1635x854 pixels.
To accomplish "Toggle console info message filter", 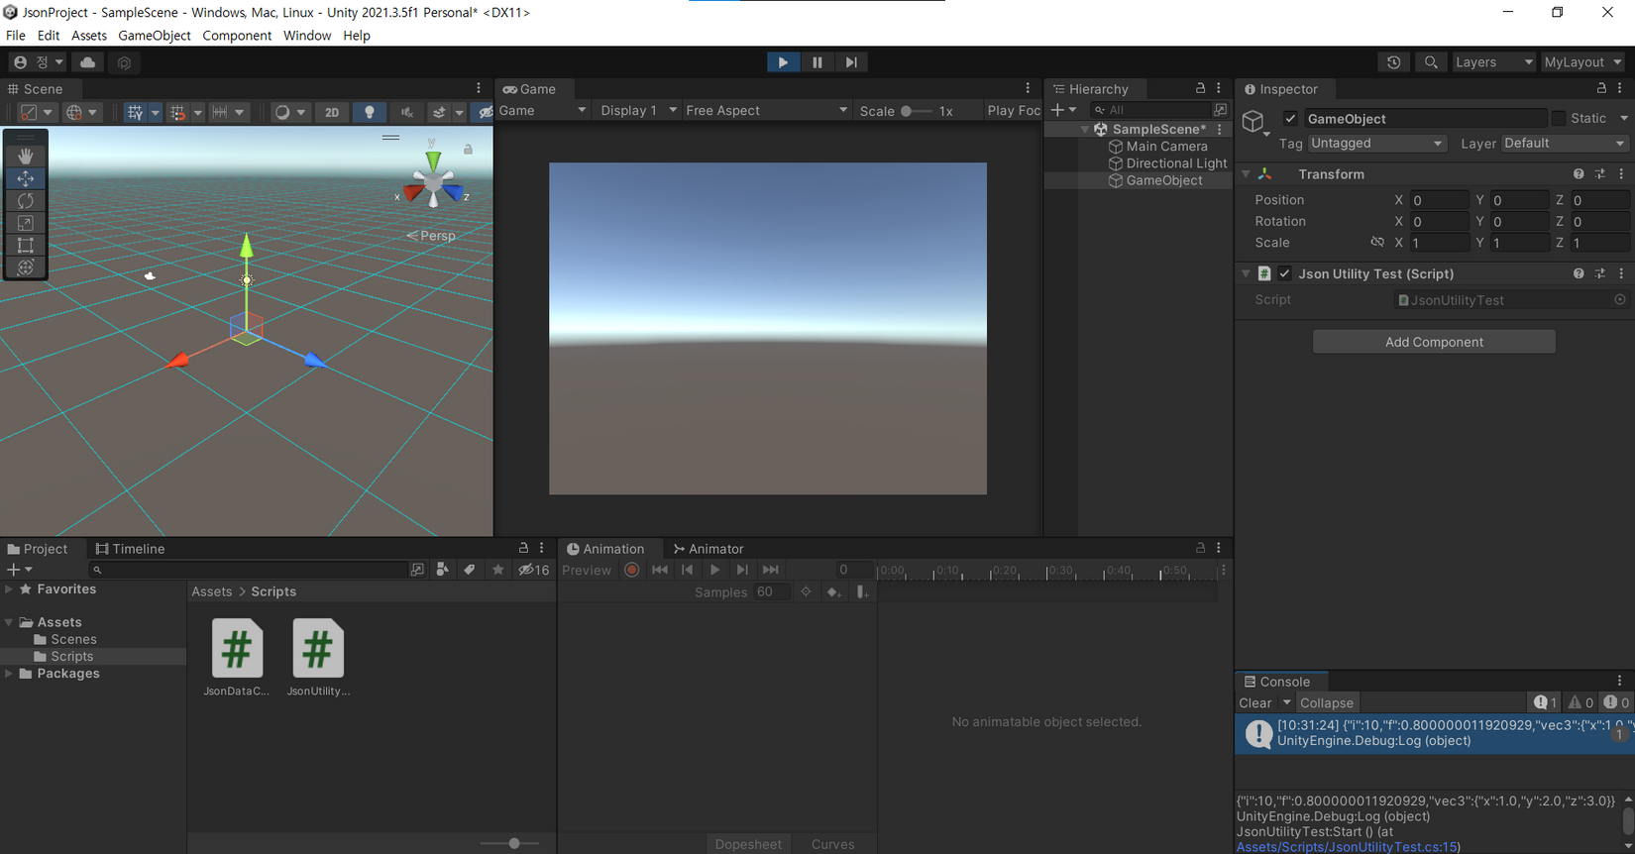I will 1546,702.
